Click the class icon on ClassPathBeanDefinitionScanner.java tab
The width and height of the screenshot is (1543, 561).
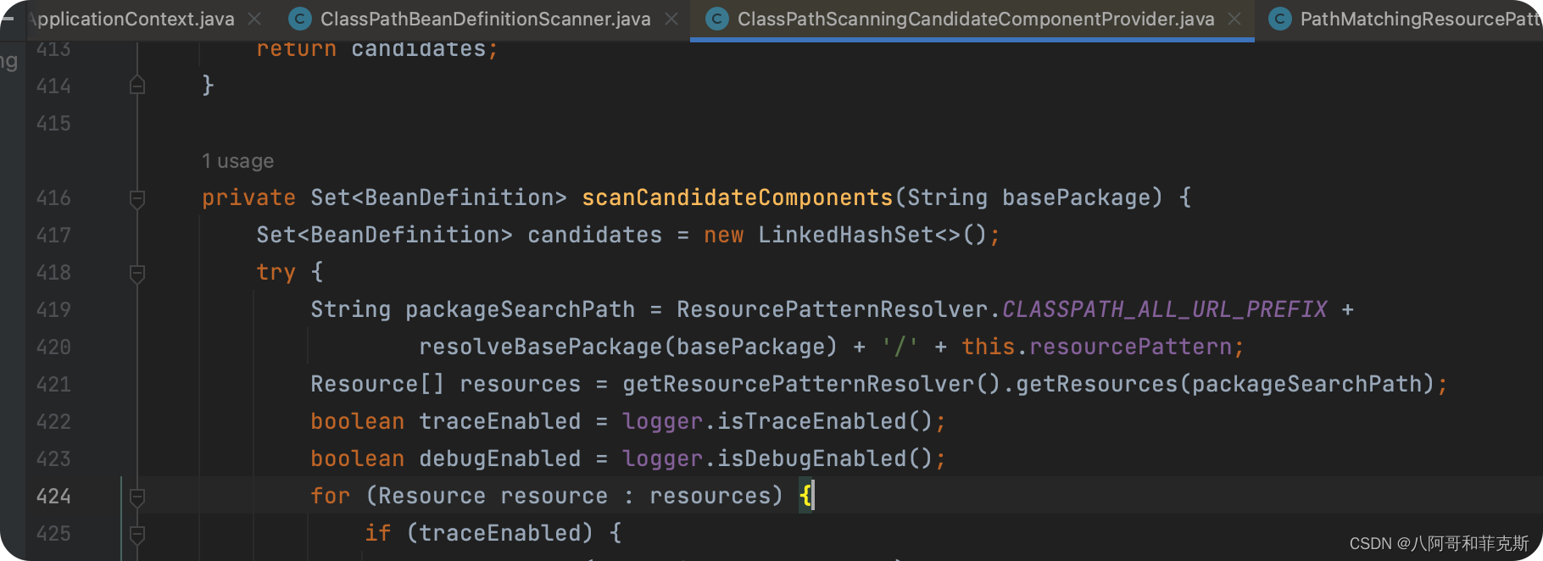pos(299,19)
